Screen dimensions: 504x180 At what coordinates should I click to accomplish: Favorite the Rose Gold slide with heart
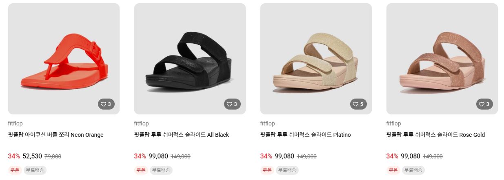coord(484,104)
